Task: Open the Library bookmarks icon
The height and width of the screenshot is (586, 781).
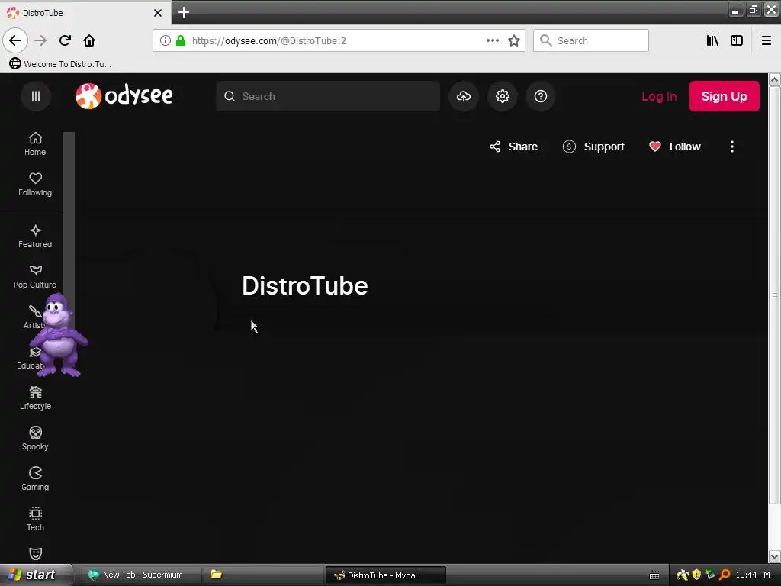Action: 712,40
